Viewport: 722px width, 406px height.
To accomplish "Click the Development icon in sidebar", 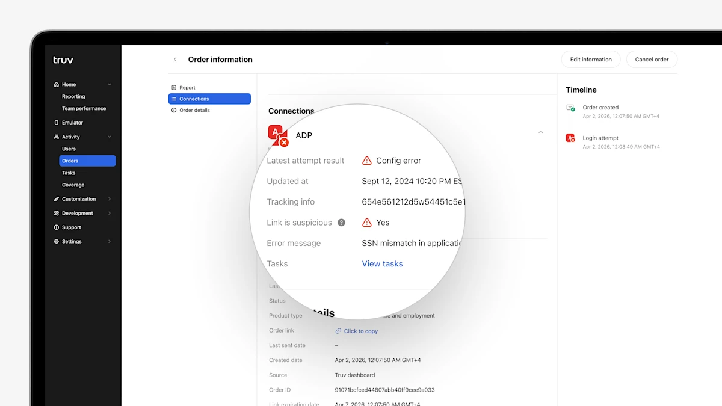I will coord(57,214).
